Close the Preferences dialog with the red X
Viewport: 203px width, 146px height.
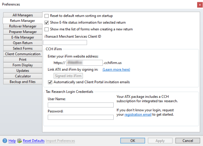[200, 5]
